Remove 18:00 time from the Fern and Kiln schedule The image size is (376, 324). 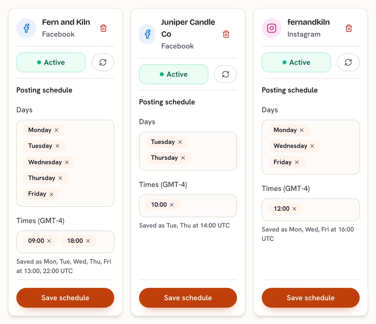(88, 241)
